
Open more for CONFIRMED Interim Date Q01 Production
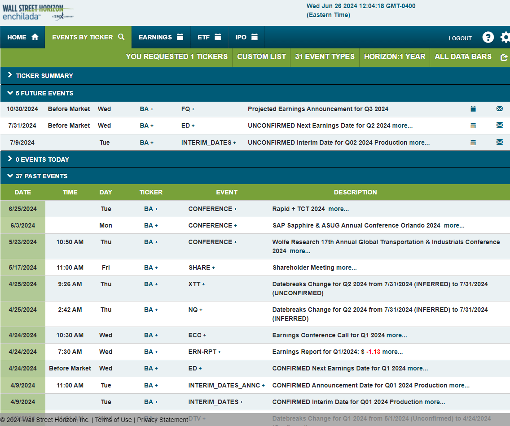(435, 402)
